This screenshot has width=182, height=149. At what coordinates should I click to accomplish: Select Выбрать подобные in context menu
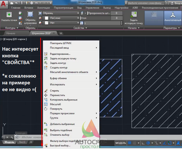click(x=71, y=130)
